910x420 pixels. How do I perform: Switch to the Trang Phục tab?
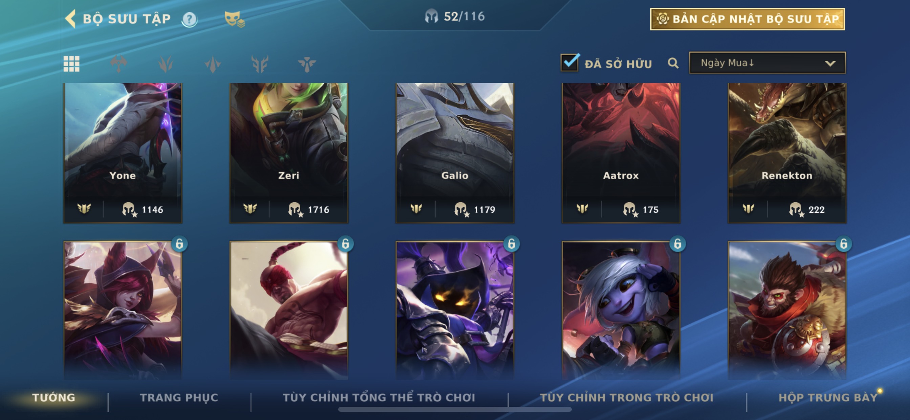(x=179, y=397)
